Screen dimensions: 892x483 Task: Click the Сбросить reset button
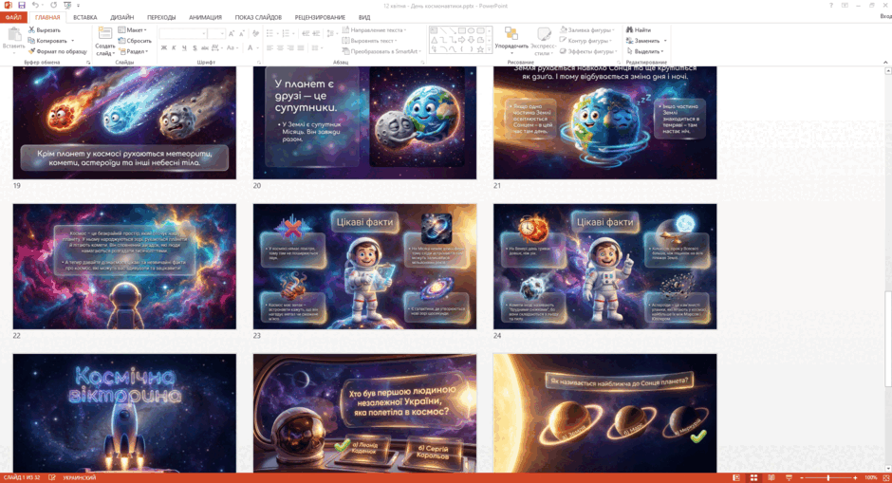[x=135, y=41]
